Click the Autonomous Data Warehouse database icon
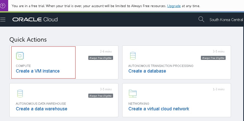 point(20,94)
